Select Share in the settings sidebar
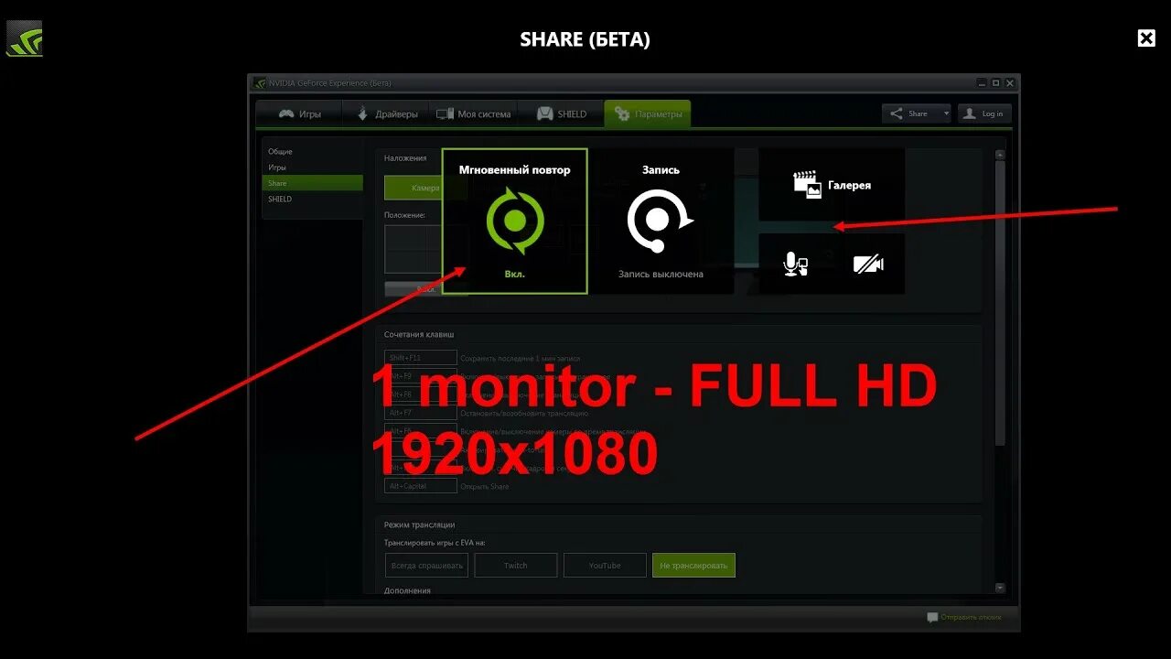 [312, 183]
